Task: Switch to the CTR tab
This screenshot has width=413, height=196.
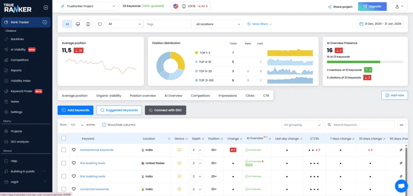Action: click(x=266, y=96)
